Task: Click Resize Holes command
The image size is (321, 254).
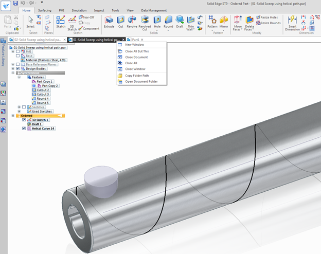Action: 267,17
